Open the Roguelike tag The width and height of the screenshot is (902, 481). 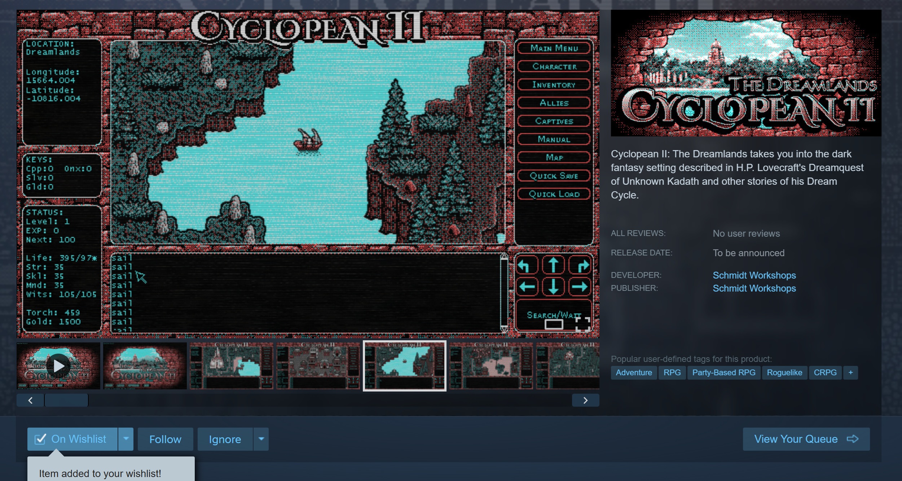tap(784, 372)
